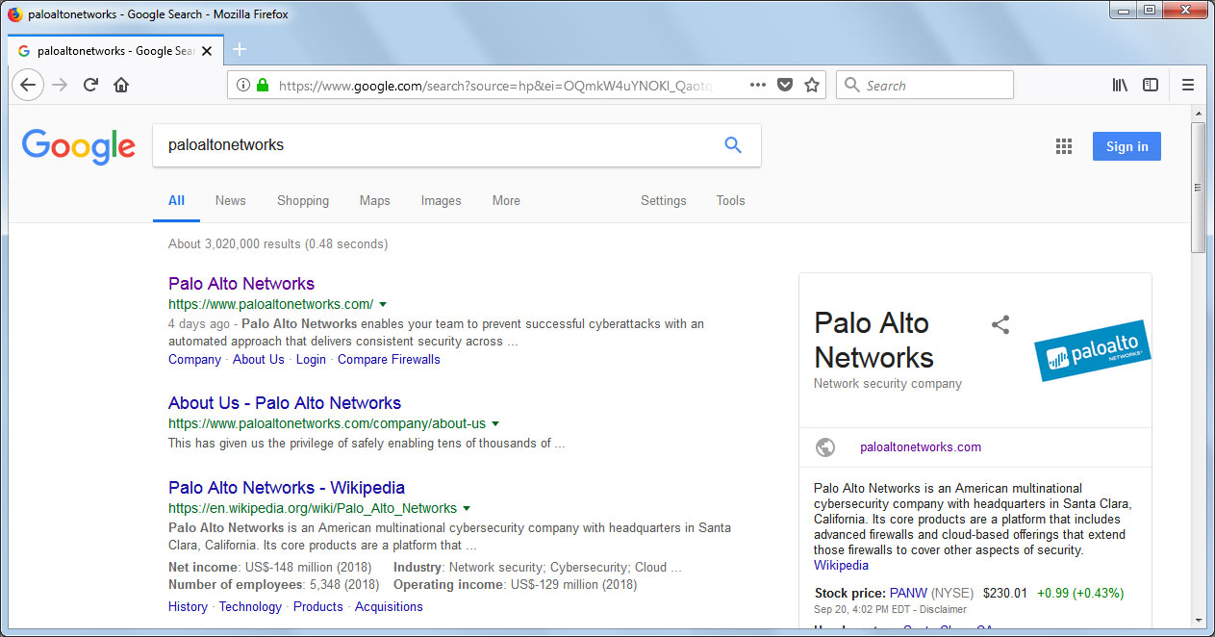Click the scrollbar down arrow
The height and width of the screenshot is (637, 1215).
1198,619
